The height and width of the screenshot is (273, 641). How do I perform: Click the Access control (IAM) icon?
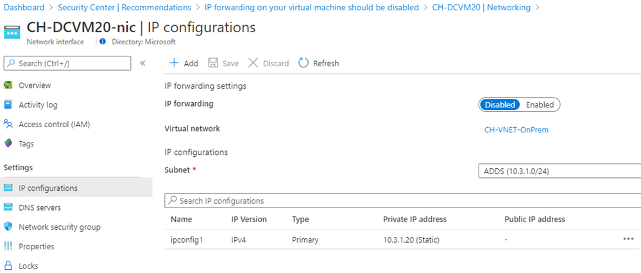click(x=8, y=124)
